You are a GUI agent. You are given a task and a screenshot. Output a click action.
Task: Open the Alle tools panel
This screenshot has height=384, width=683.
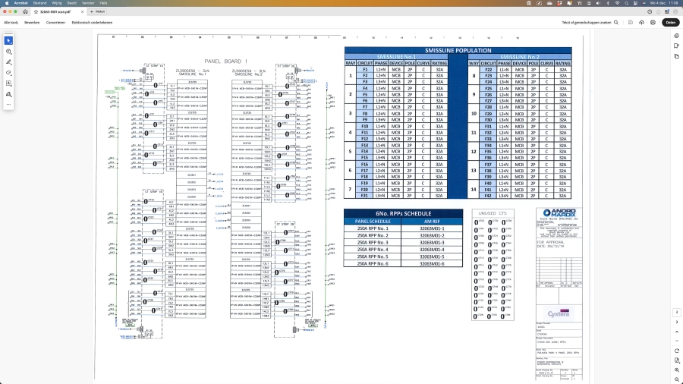tap(11, 23)
